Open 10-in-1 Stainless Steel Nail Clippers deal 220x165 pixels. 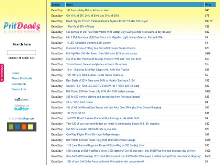click(x=98, y=70)
